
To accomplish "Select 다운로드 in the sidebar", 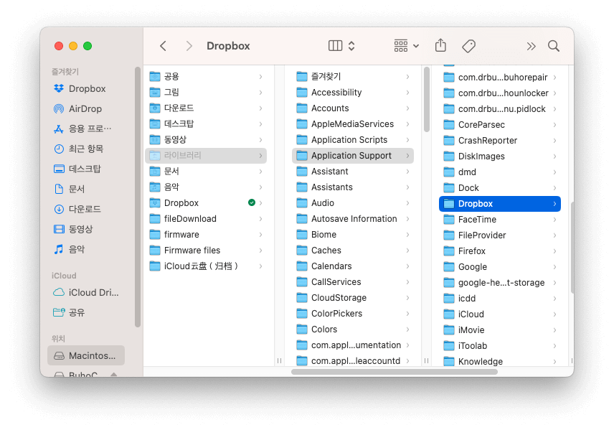I will (86, 209).
